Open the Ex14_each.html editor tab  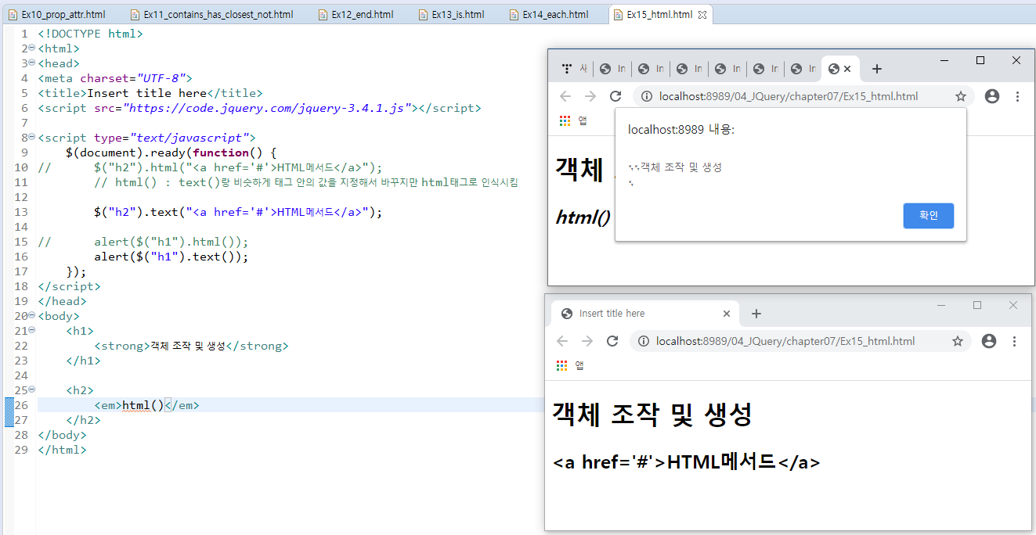548,15
